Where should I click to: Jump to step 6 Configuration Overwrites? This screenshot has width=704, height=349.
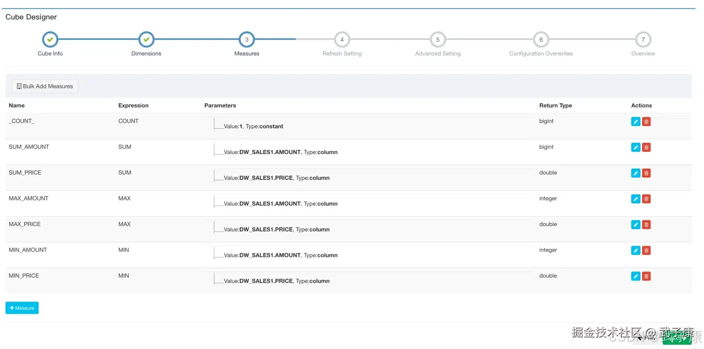click(541, 39)
